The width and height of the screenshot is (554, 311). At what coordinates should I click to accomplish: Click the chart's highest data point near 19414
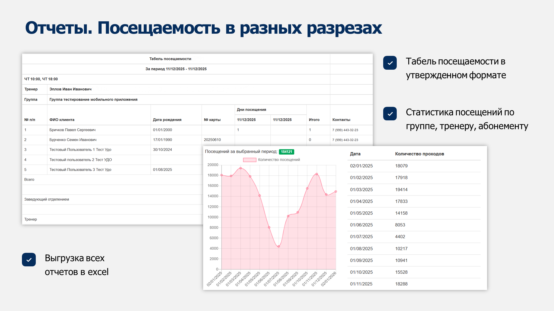241,168
